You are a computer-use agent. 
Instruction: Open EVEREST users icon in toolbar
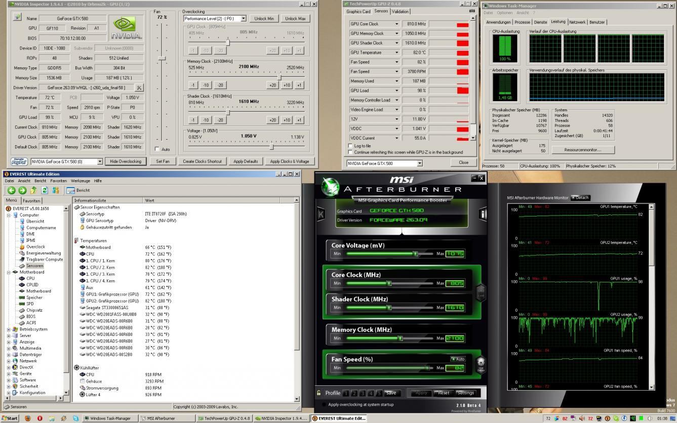56,190
